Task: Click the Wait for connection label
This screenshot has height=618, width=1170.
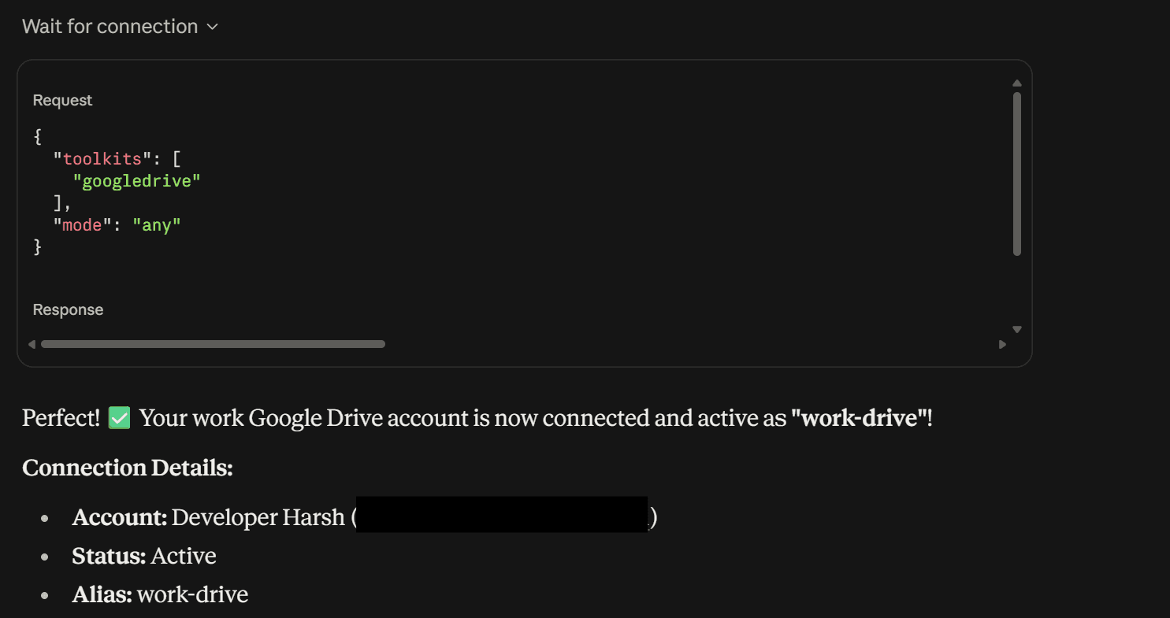Action: (110, 26)
